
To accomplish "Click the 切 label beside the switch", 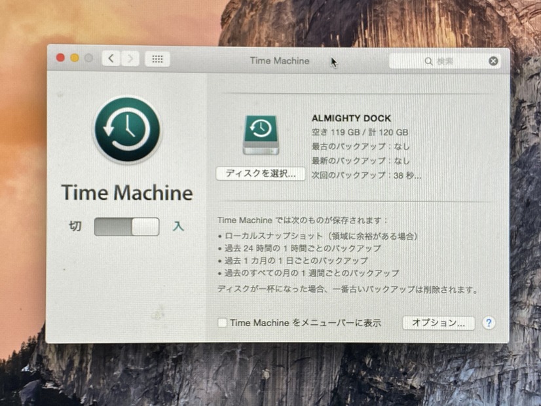I will (x=75, y=226).
